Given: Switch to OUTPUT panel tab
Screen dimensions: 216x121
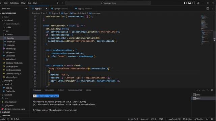Looking at the screenshot, I should pos(61,90).
